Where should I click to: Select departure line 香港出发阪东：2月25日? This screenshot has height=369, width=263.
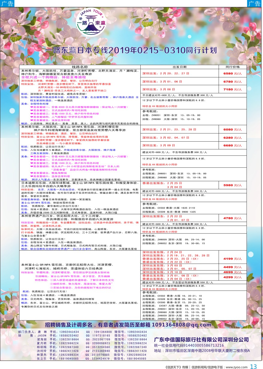click(162, 183)
